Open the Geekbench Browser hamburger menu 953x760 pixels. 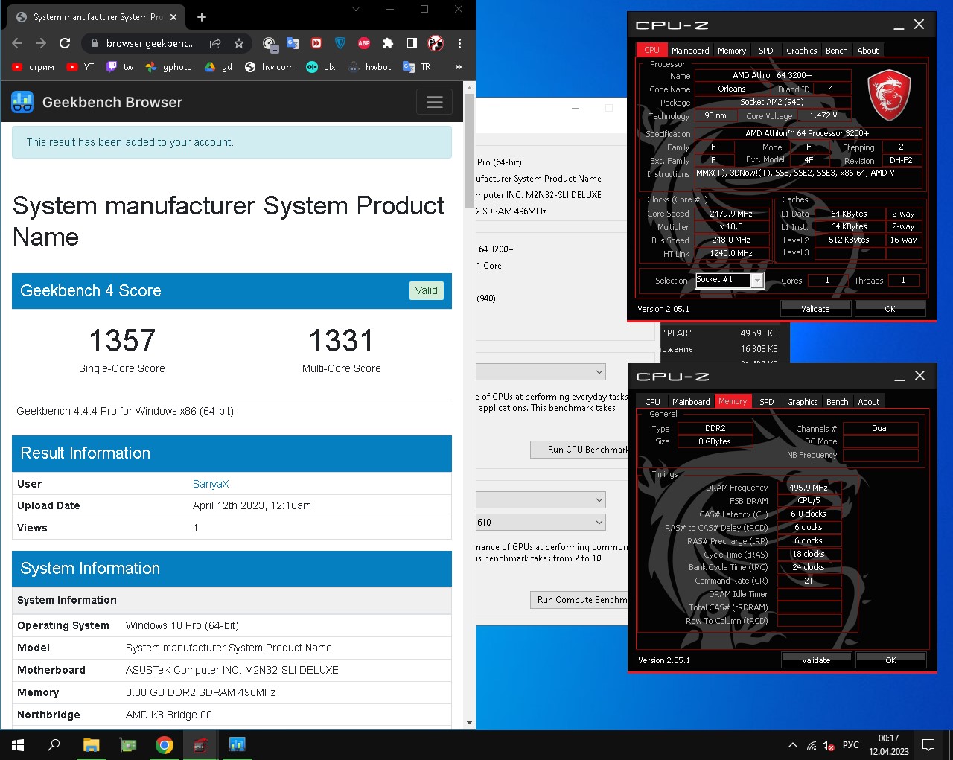(435, 102)
